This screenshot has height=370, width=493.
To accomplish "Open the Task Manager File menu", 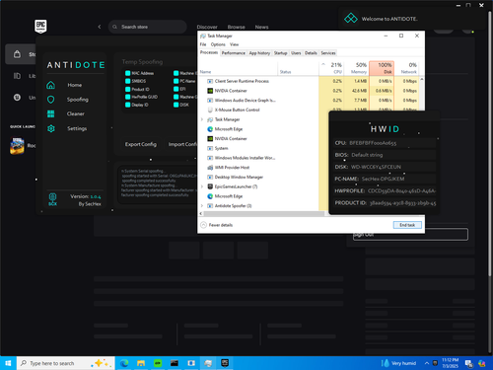I will (203, 44).
